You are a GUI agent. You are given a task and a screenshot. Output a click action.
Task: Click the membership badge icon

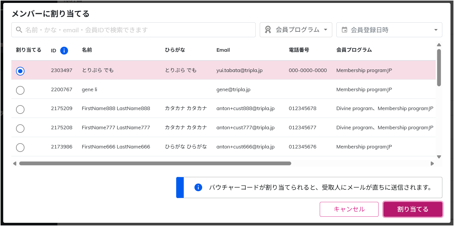point(268,30)
